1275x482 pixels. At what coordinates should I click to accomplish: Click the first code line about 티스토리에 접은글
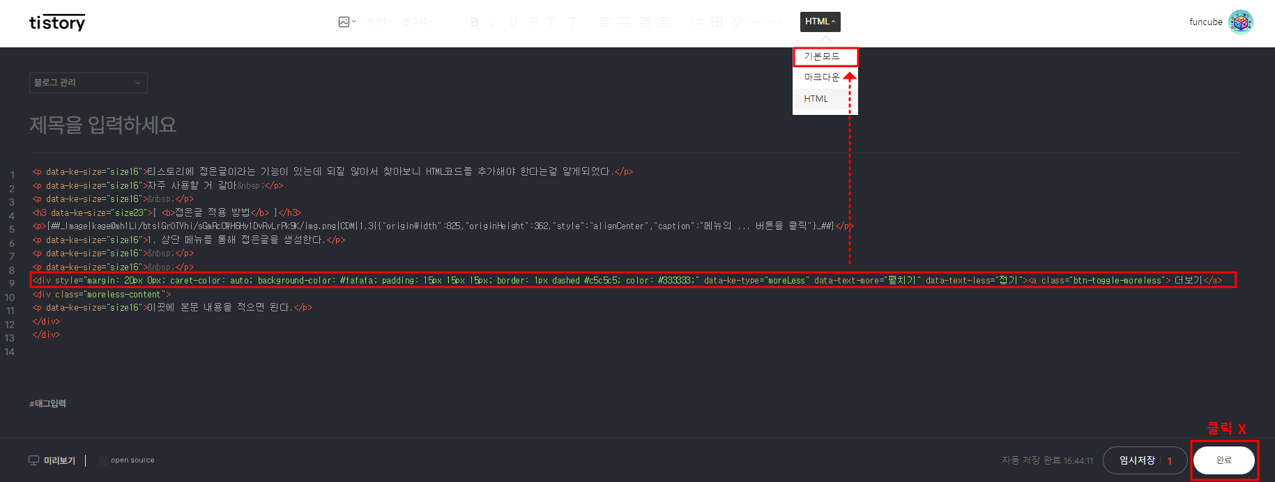333,171
